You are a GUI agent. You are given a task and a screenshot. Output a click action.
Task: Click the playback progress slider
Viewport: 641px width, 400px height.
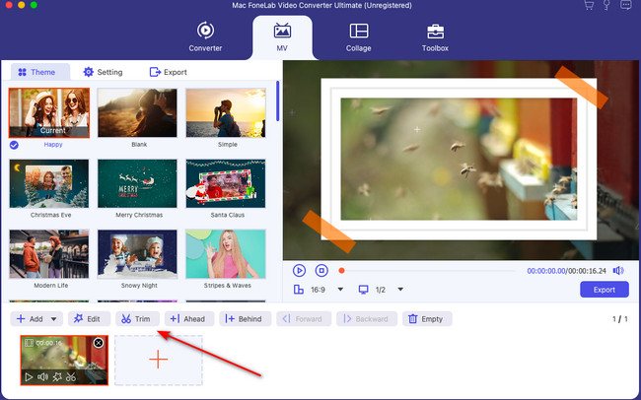428,271
